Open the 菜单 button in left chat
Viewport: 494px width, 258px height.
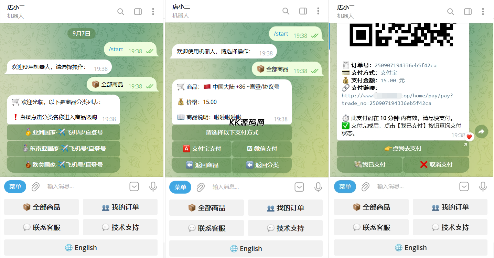point(15,187)
